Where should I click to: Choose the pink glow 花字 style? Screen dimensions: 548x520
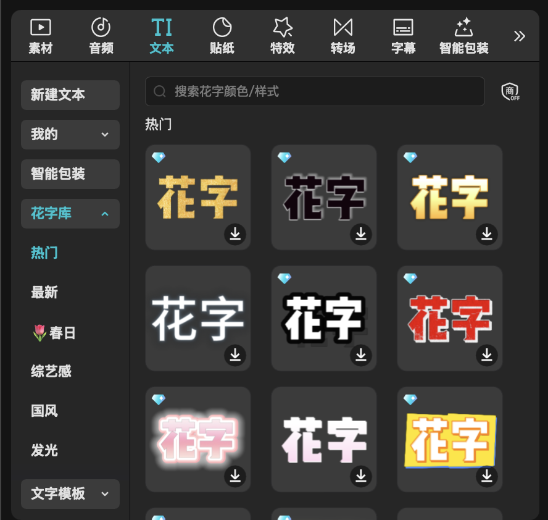(x=198, y=439)
